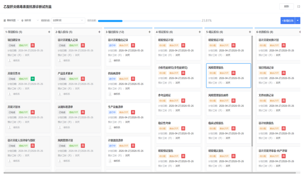304x176 pixels.
Task: Add a task to 5-确认阶段 column
Action: (250, 32)
